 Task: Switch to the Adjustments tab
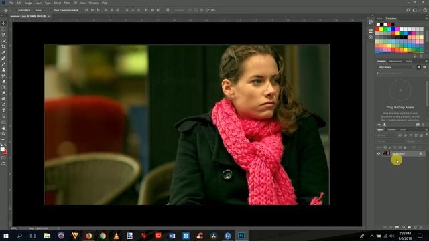coord(395,61)
